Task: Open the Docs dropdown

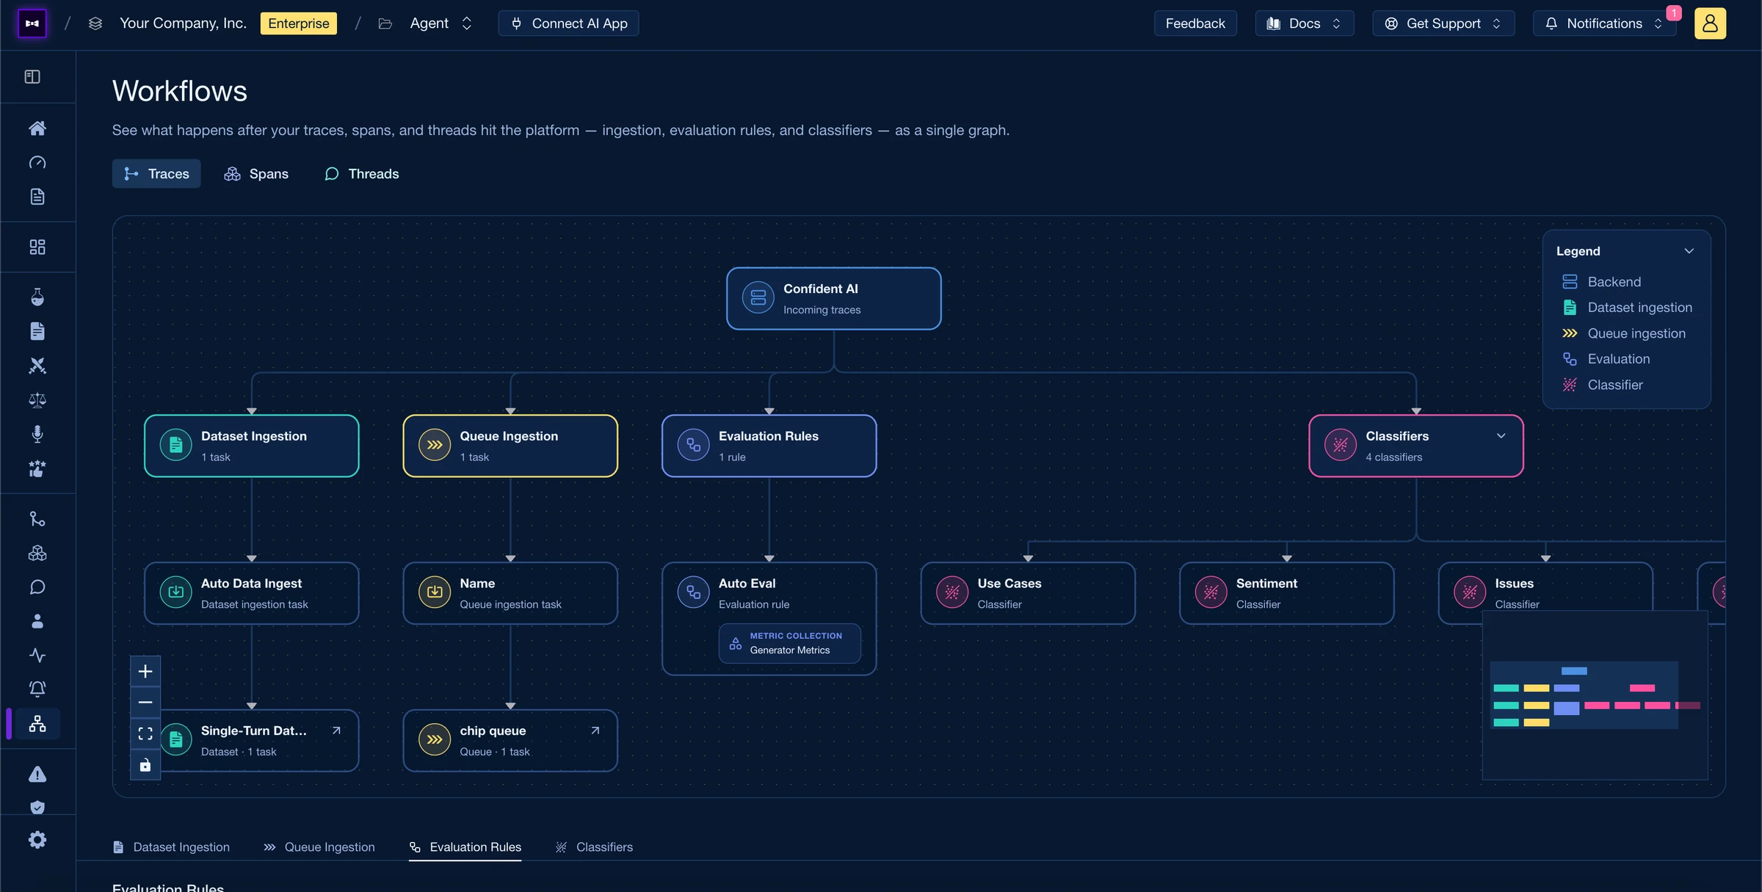Action: [1304, 23]
